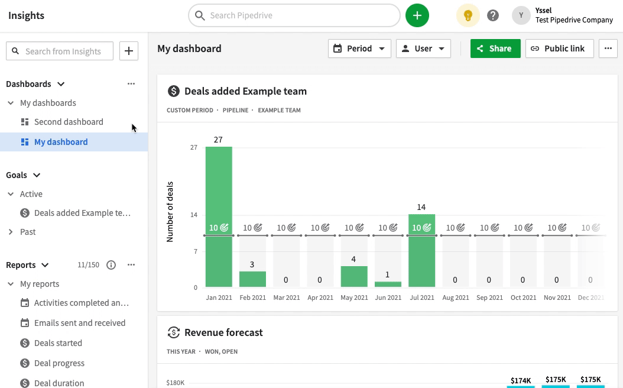The image size is (623, 388).
Task: Click the green quick add plus button
Action: [417, 15]
